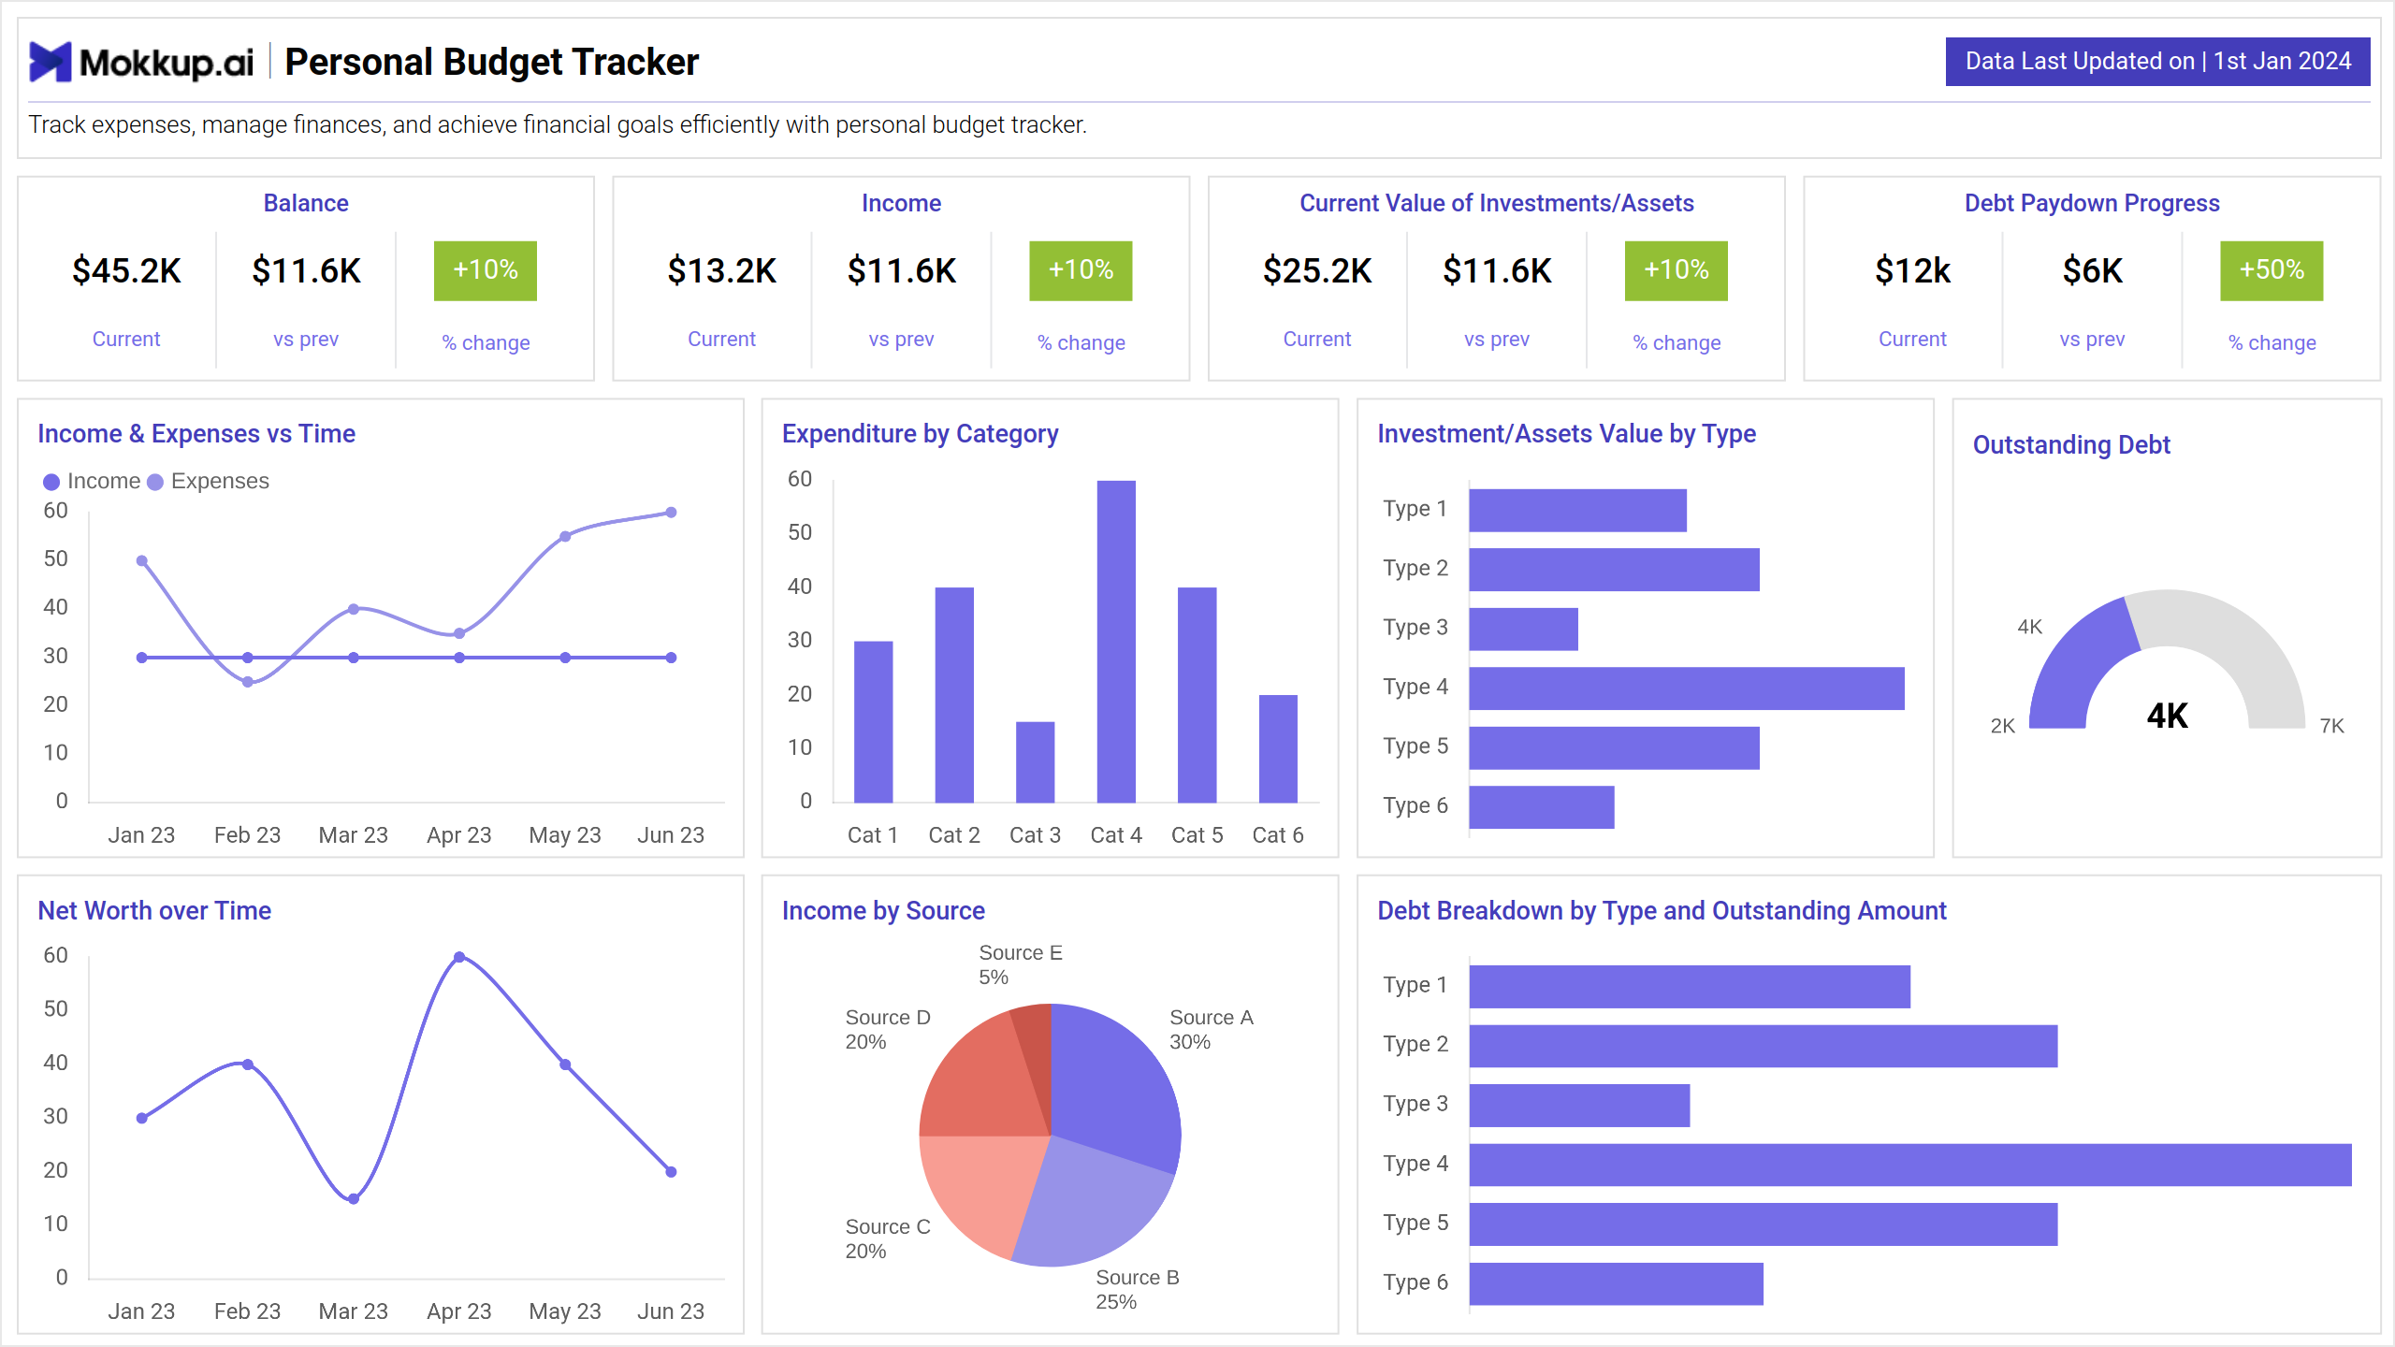The image size is (2395, 1347).
Task: Click the Income card +10% change badge
Action: point(1081,270)
